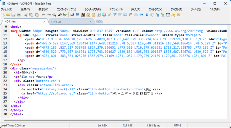Click the numbered list lines icon
The image size is (231, 128).
point(131,15)
